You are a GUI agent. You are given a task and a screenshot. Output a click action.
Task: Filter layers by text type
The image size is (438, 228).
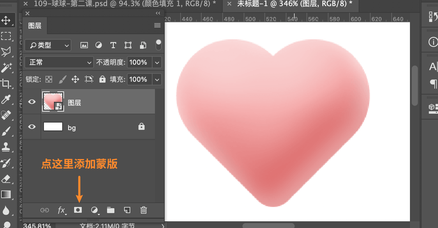[113, 45]
